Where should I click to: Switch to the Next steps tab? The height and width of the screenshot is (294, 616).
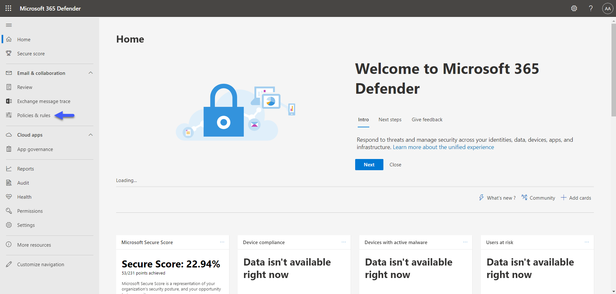click(x=390, y=120)
